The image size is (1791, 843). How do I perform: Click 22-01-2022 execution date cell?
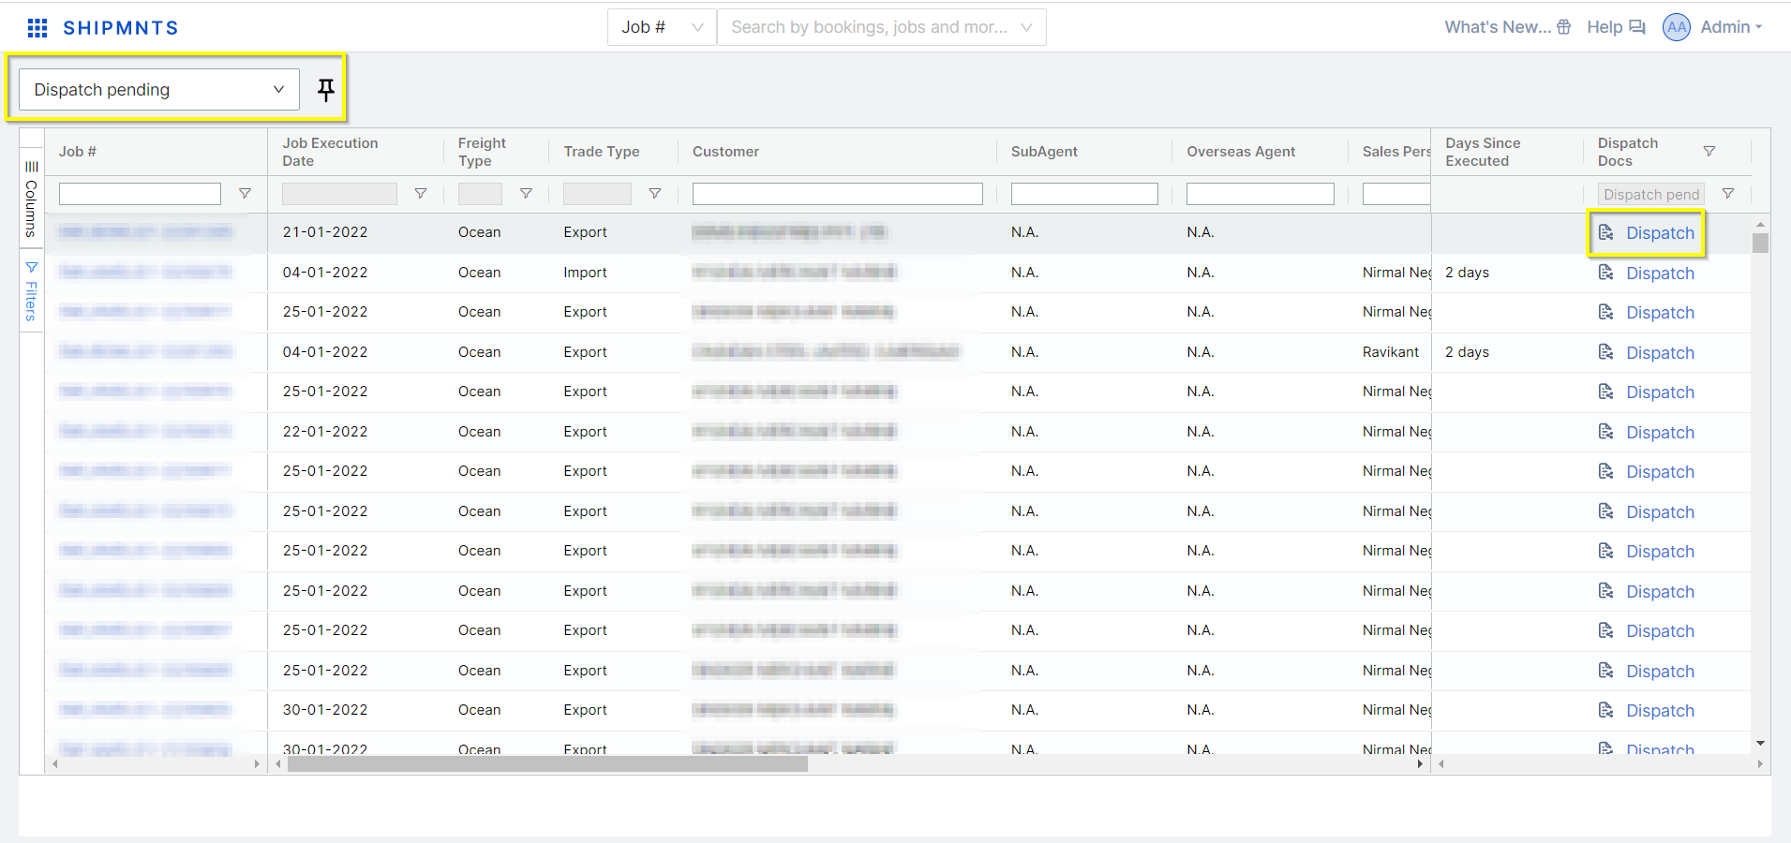tap(325, 432)
